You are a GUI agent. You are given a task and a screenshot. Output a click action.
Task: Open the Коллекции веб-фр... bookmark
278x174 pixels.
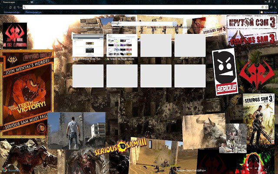pyautogui.click(x=12, y=13)
